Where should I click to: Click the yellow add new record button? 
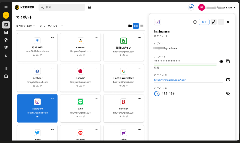(x=6, y=15)
